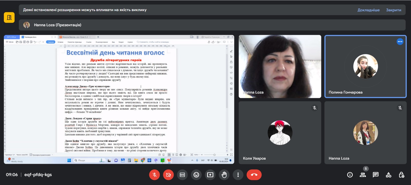Select Коля Уваров participant tile

pos(280,133)
